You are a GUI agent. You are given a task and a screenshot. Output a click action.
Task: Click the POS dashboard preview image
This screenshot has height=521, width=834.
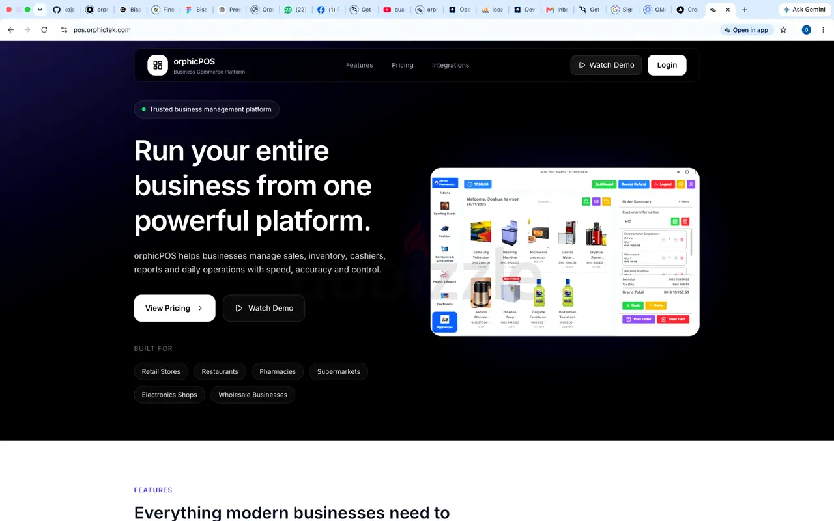(565, 252)
